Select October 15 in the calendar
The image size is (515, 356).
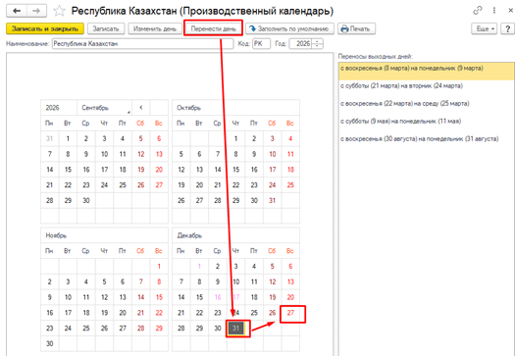point(235,170)
